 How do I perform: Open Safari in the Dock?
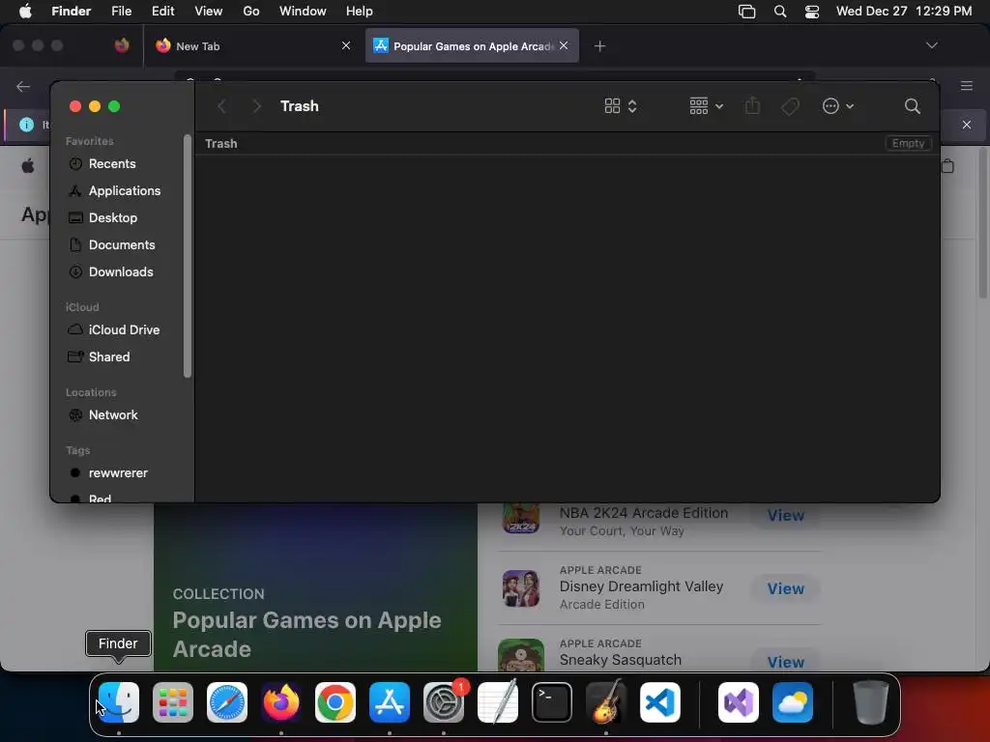point(227,702)
